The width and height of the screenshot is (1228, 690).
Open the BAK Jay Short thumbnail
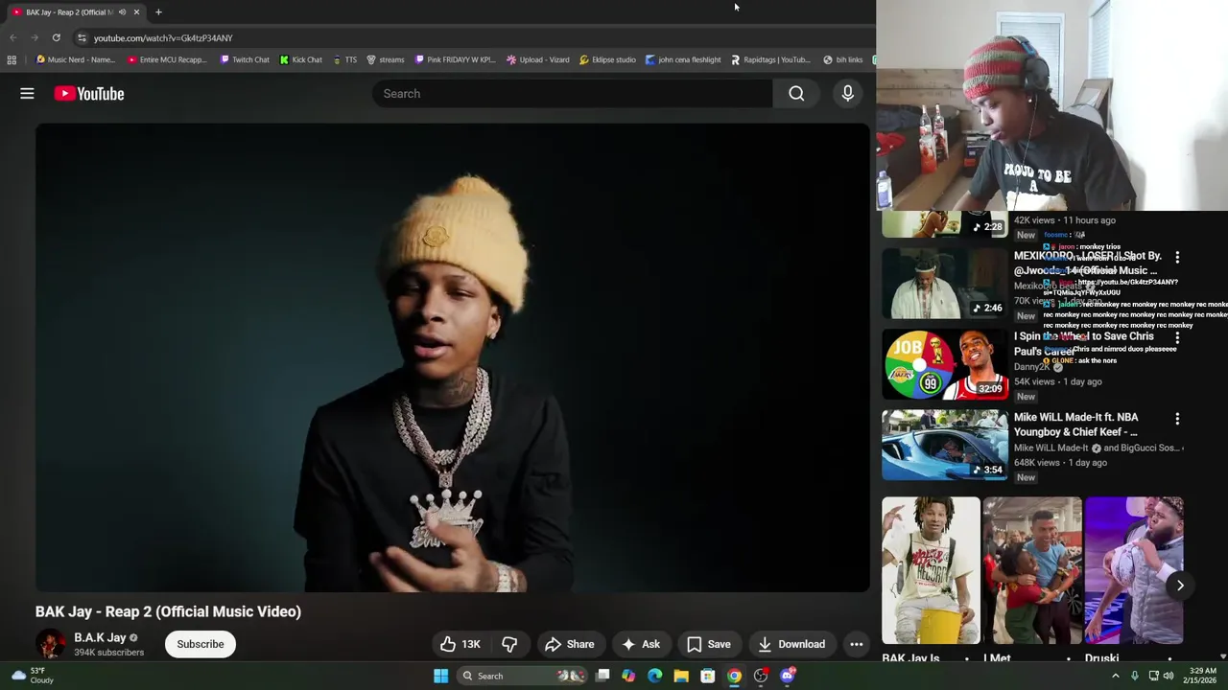coord(931,570)
